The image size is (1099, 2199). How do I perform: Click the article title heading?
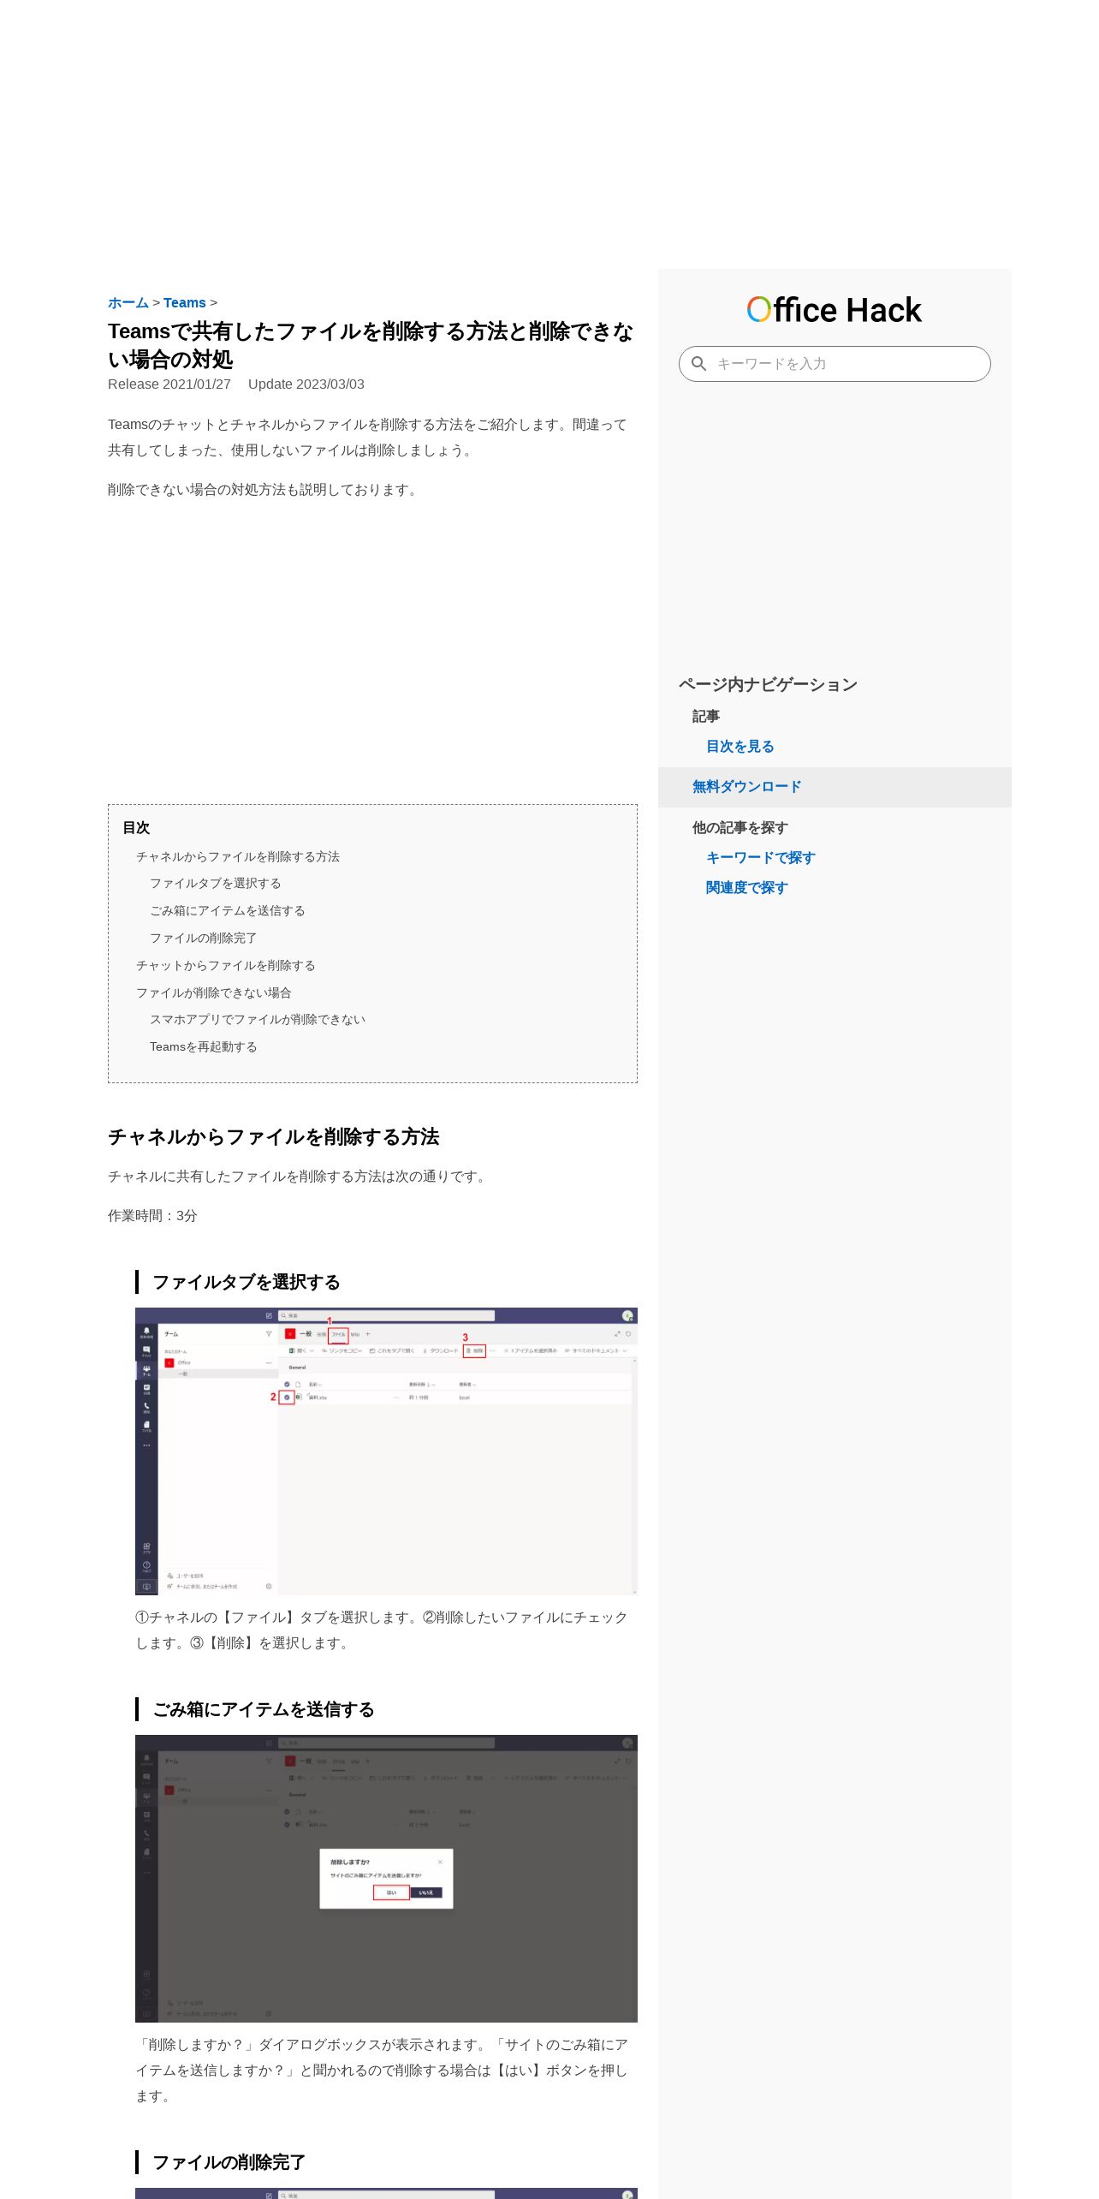click(x=371, y=345)
